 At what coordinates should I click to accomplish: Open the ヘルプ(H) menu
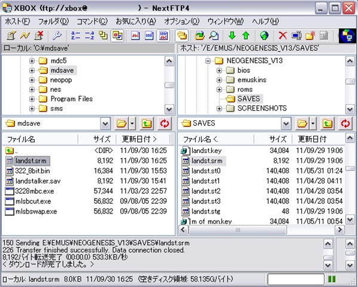pyautogui.click(x=265, y=22)
